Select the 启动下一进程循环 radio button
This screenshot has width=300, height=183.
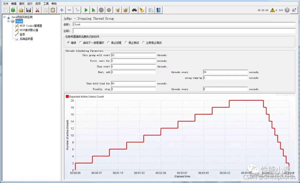coord(81,43)
